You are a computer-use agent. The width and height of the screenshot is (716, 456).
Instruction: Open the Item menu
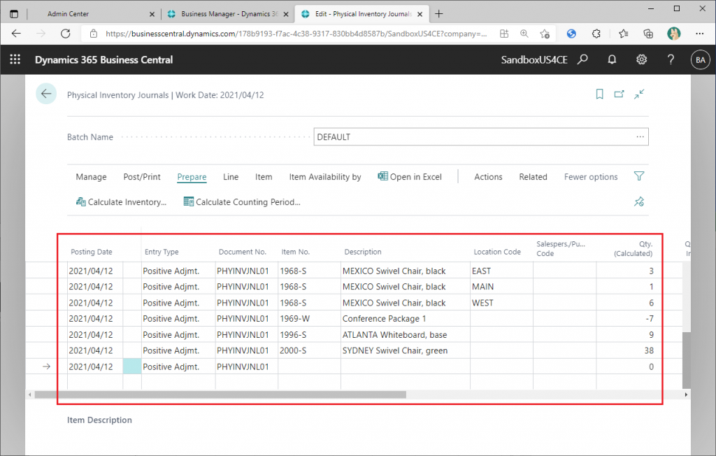click(x=264, y=177)
